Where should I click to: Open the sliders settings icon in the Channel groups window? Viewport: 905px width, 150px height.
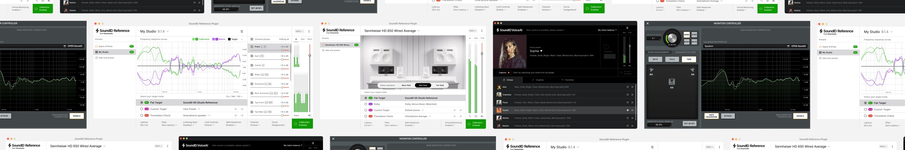pyautogui.click(x=242, y=31)
